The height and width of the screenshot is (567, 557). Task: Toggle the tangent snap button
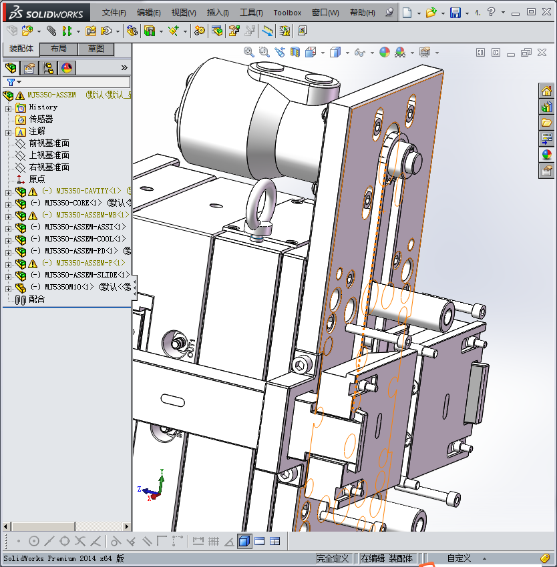(x=116, y=542)
